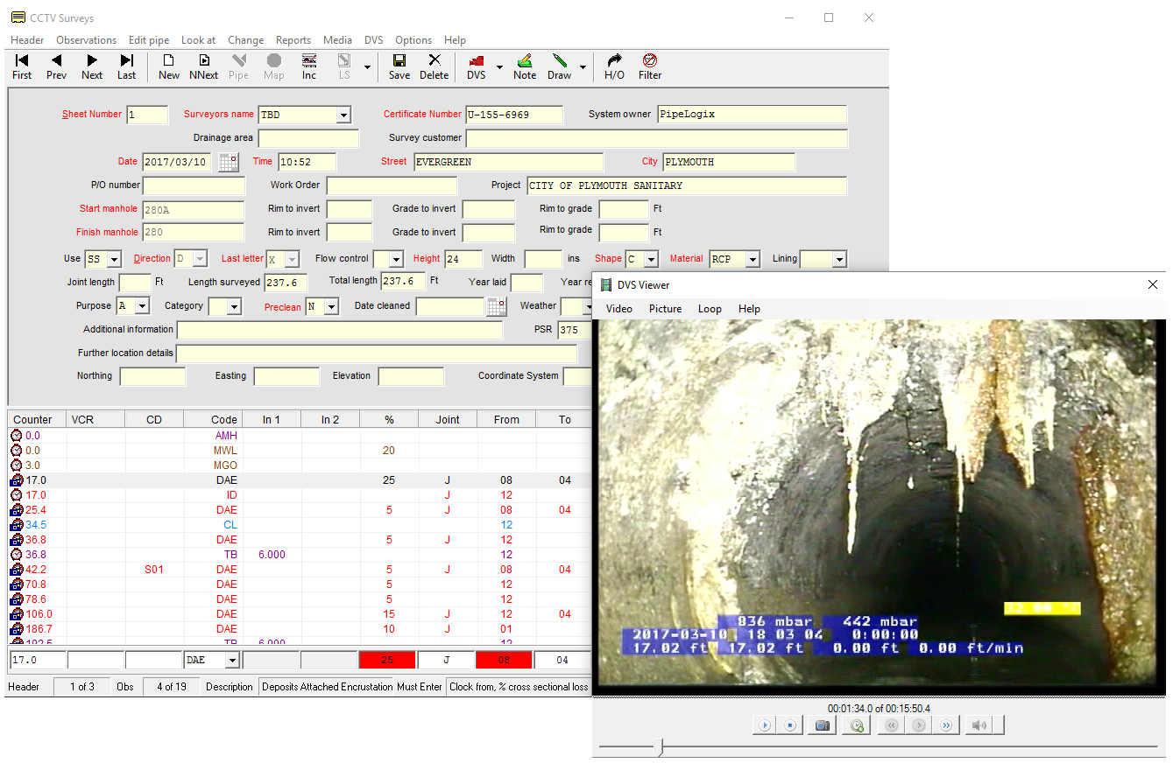
Task: Open the Use dropdown showing SS
Action: (114, 259)
